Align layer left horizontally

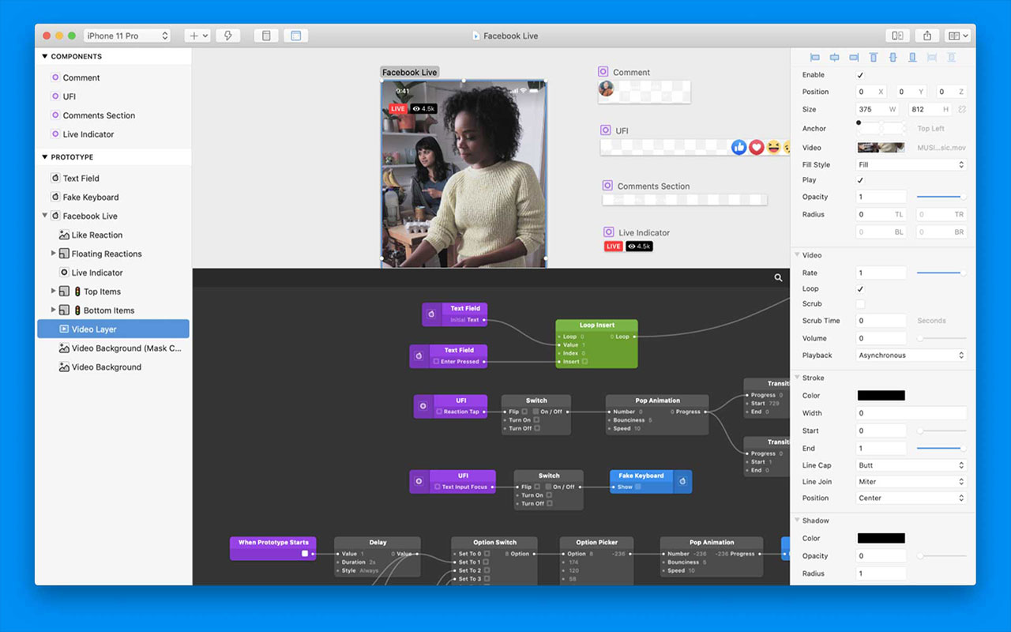click(815, 57)
